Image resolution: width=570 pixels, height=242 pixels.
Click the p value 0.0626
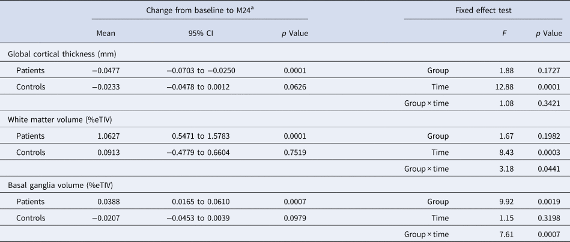[x=294, y=87]
